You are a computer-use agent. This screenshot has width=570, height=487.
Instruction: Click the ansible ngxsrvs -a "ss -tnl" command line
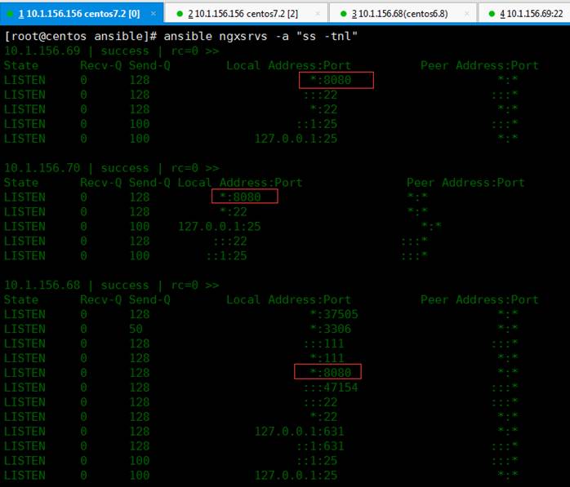(261, 37)
